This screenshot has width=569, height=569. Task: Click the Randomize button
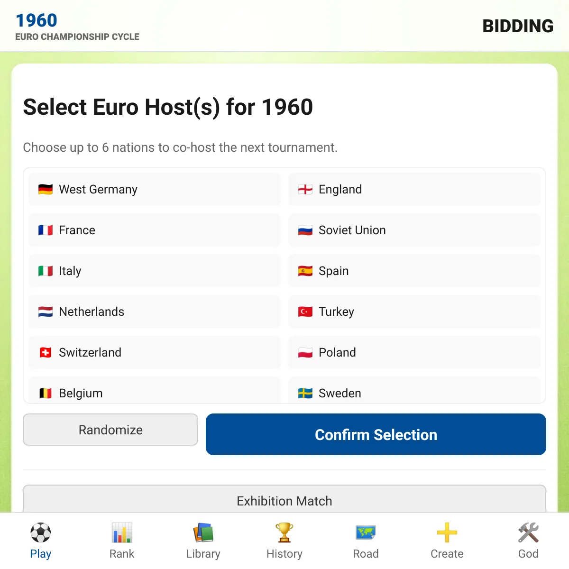[x=110, y=430]
